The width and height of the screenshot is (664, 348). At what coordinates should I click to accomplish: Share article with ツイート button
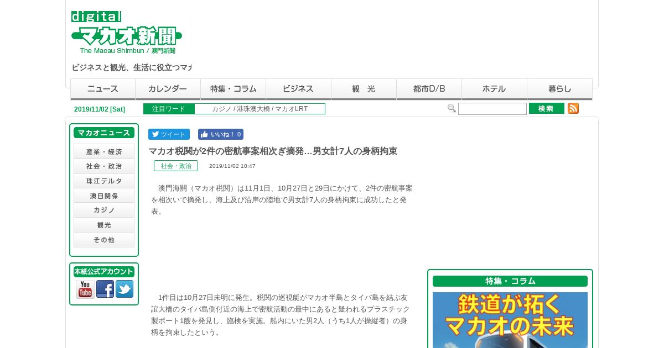(169, 134)
